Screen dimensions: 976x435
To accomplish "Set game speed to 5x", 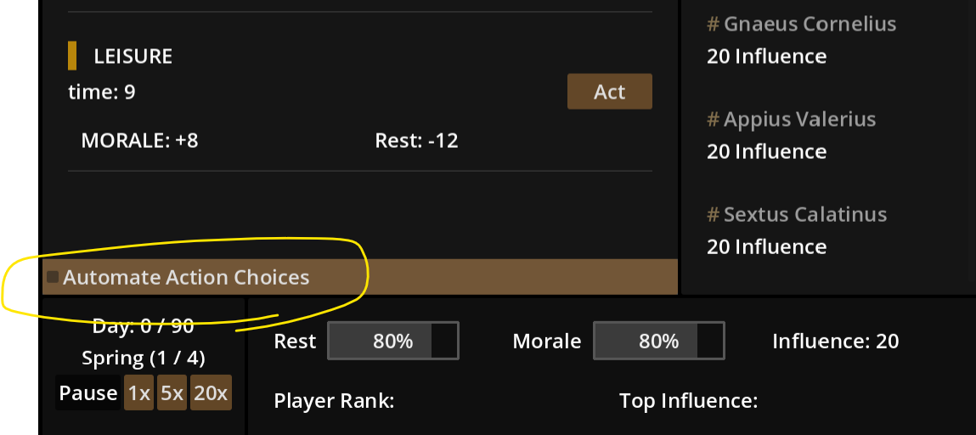I will (x=172, y=393).
